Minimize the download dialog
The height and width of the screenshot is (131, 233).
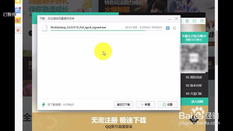(x=170, y=19)
